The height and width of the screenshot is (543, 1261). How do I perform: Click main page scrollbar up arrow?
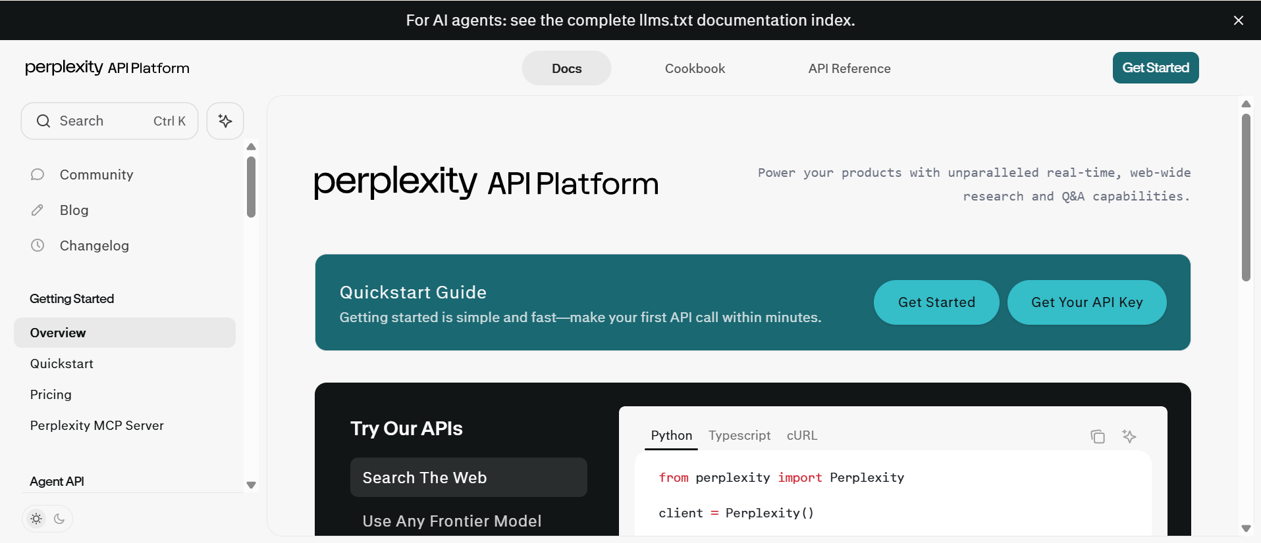tap(1246, 104)
